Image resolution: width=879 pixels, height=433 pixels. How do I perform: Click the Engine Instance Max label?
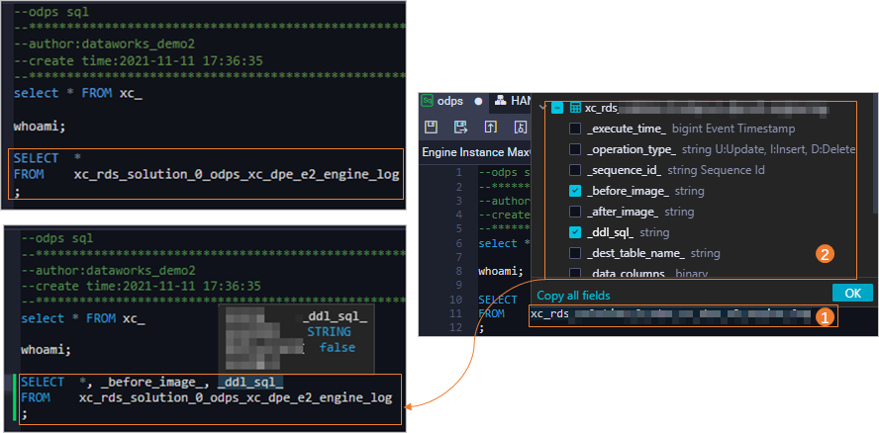click(475, 152)
